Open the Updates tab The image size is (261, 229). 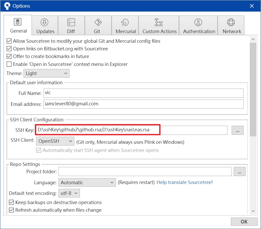coord(45,25)
